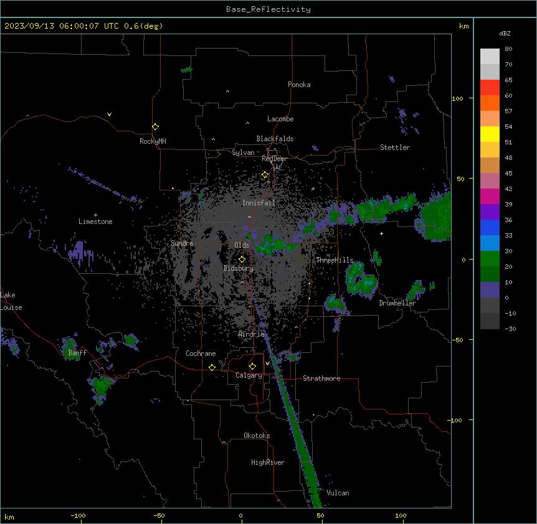Click the Ponoka city label

(x=299, y=85)
